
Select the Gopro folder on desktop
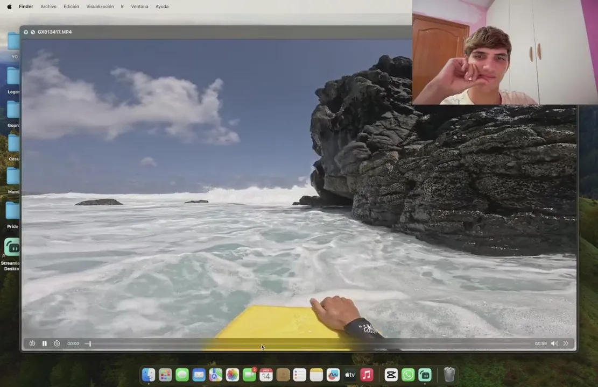click(x=13, y=110)
